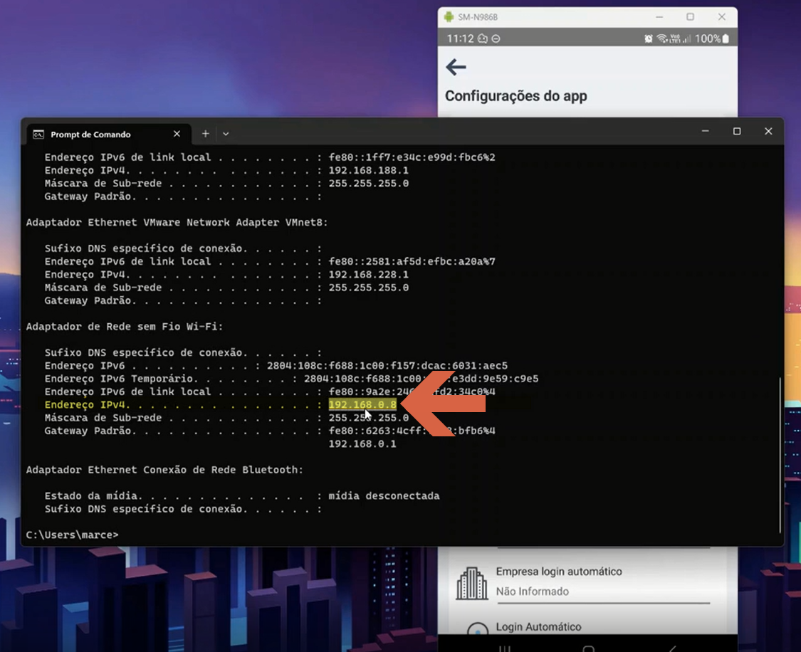
Task: Tap the 11:12 clock in phone status bar
Action: [x=460, y=38]
